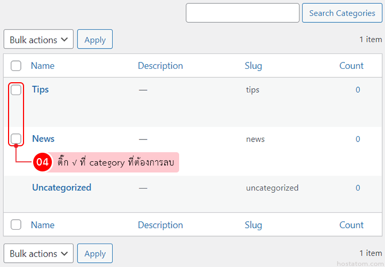Click the top Apply button

point(95,40)
